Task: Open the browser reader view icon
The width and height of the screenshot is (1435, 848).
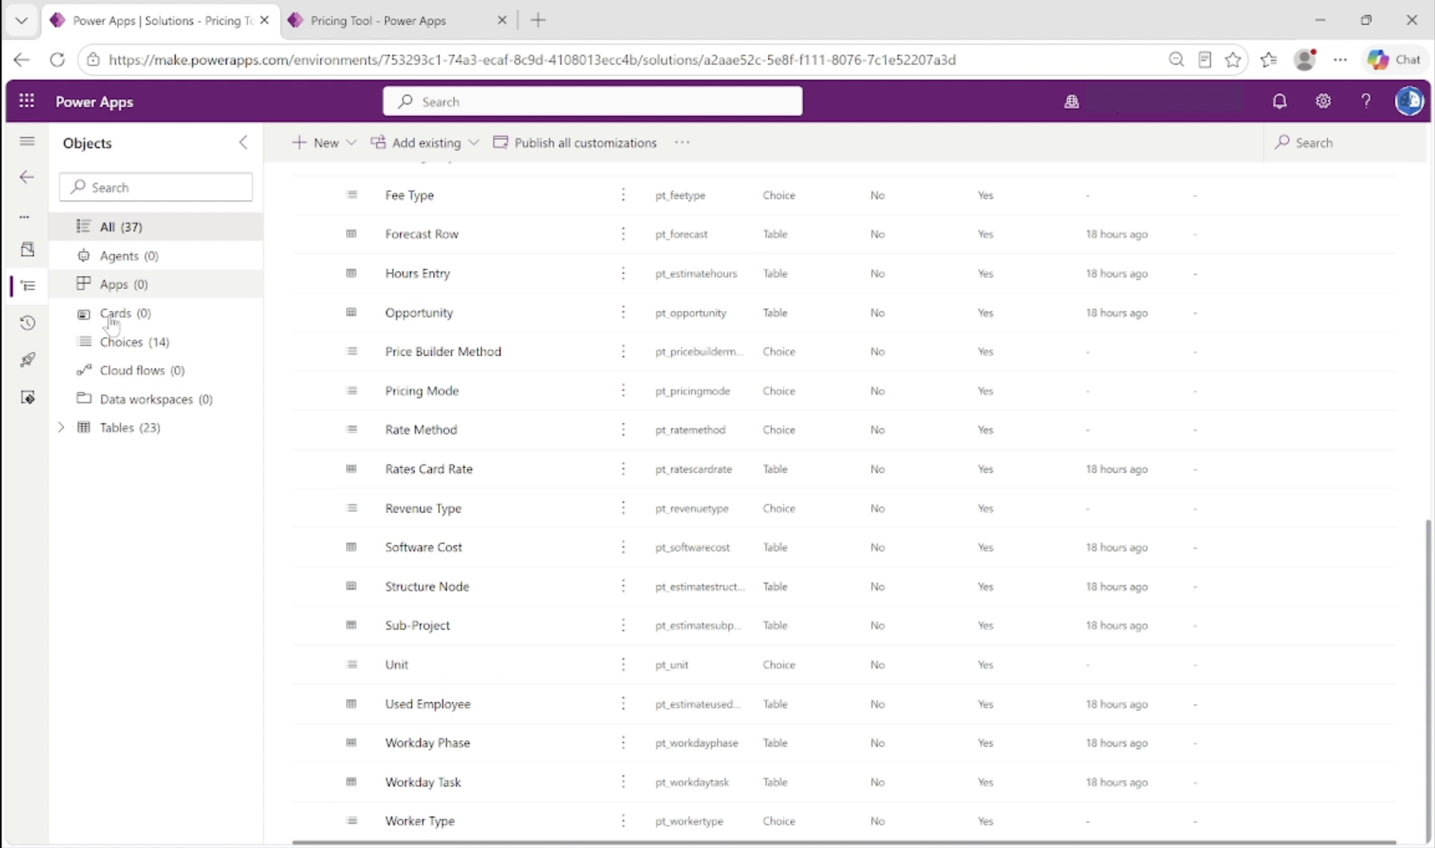Action: click(x=1205, y=60)
